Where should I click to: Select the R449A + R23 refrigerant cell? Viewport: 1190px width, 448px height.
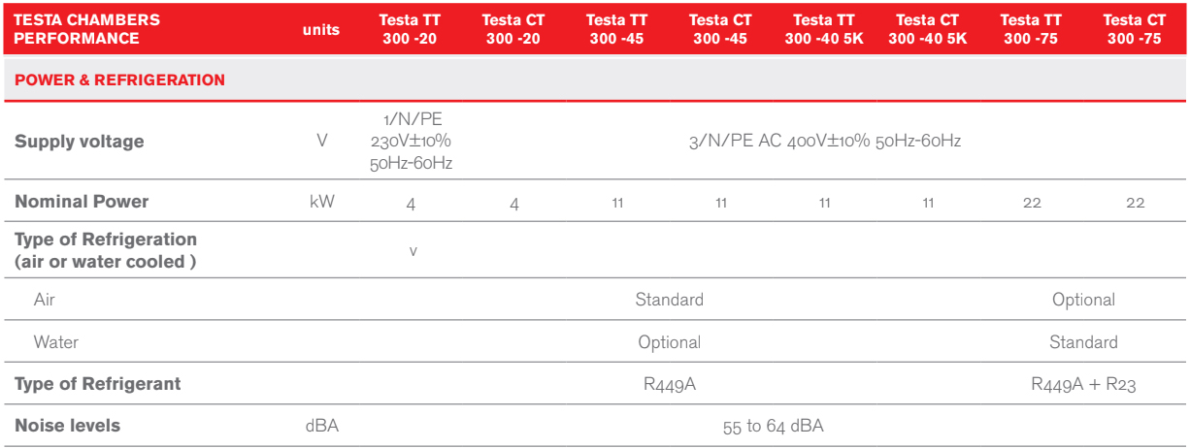point(1083,384)
